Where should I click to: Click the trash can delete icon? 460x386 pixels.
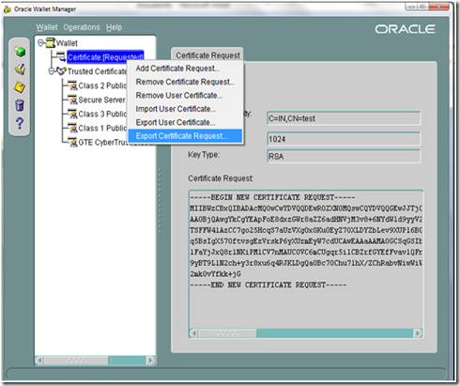click(20, 105)
